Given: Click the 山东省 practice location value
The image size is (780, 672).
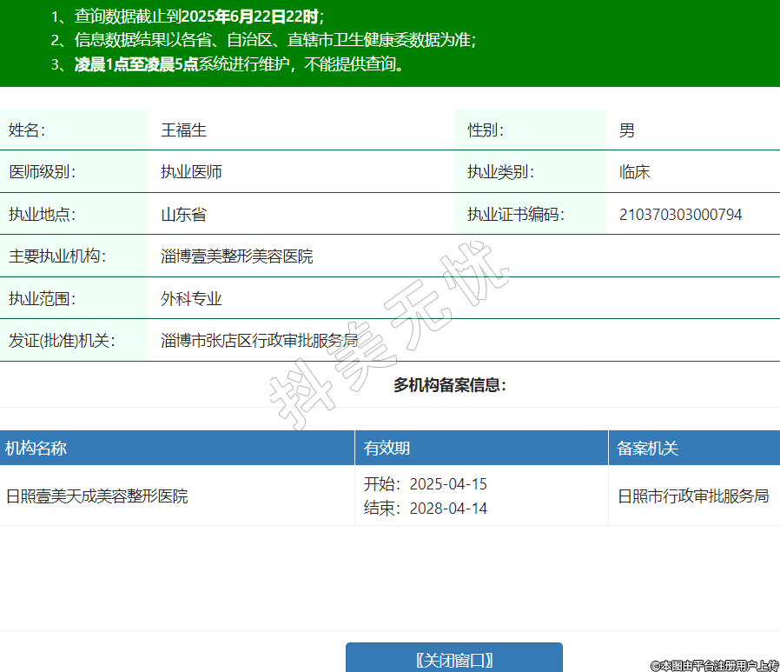Looking at the screenshot, I should point(183,215).
